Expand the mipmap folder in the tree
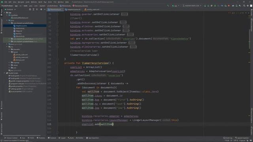The image size is (253, 142). click(9, 62)
